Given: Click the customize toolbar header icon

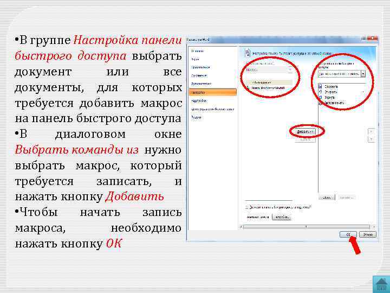Looking at the screenshot, I should click(x=248, y=53).
